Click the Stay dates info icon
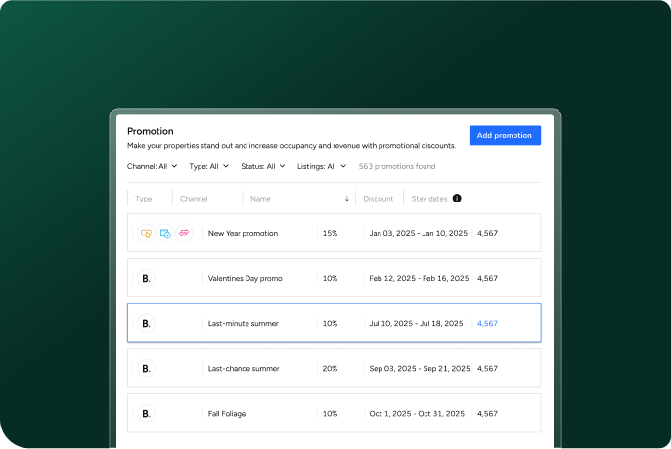 tap(457, 199)
